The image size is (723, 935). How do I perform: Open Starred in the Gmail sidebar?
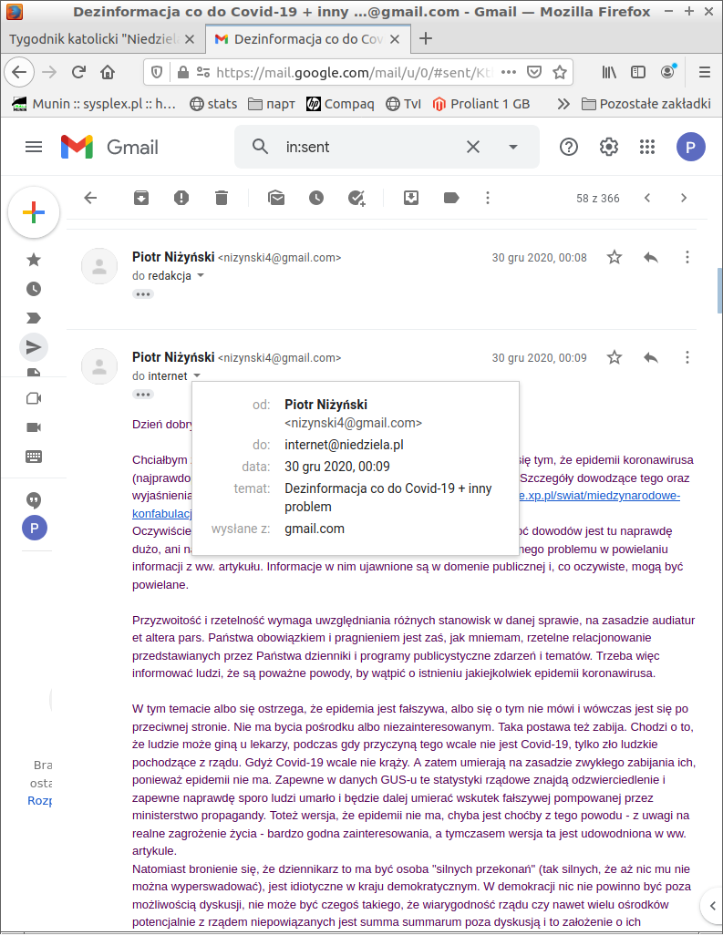click(34, 260)
